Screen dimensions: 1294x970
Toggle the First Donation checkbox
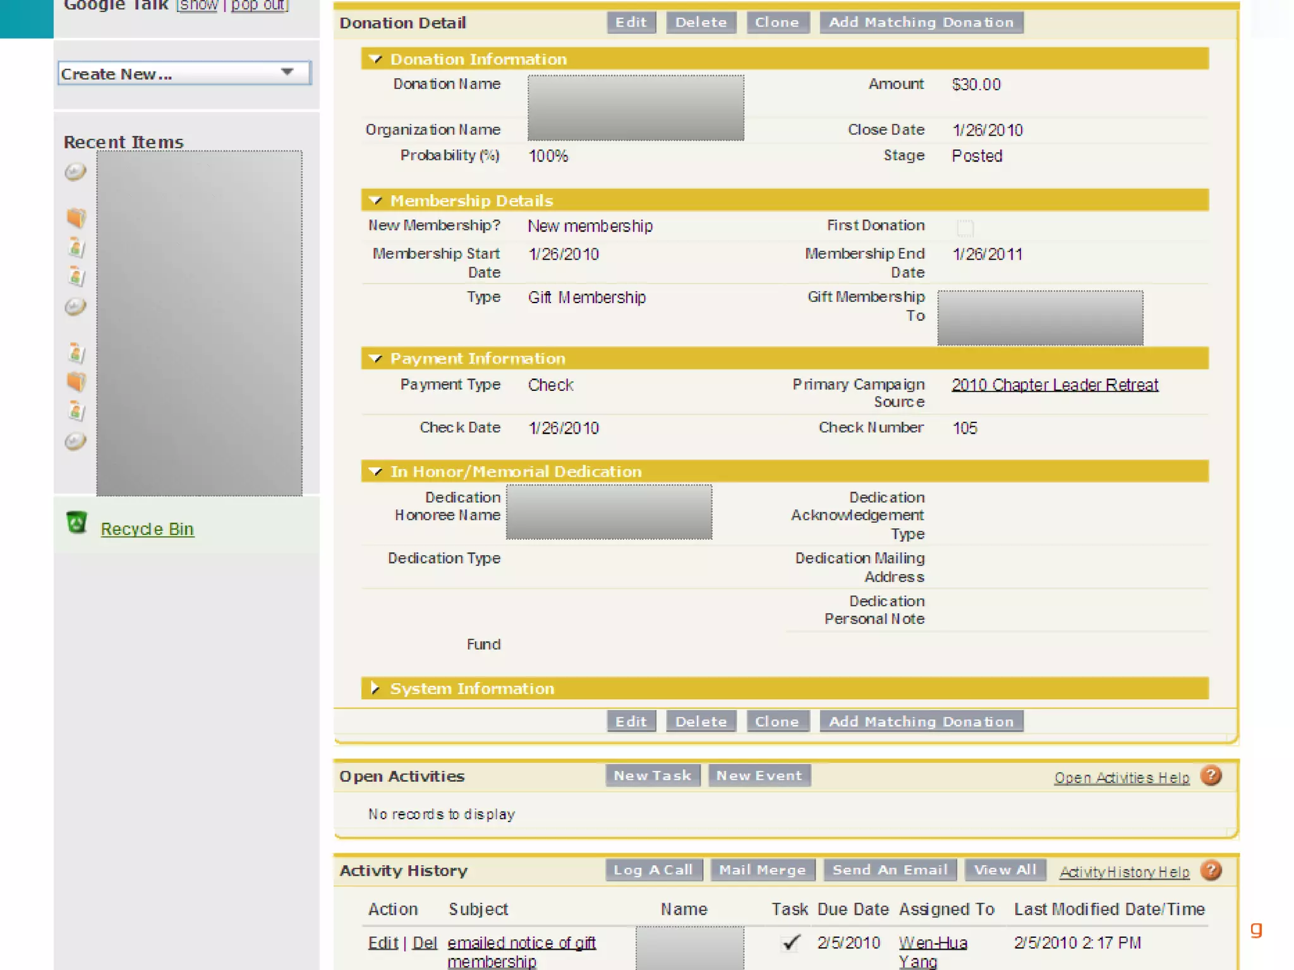[965, 227]
